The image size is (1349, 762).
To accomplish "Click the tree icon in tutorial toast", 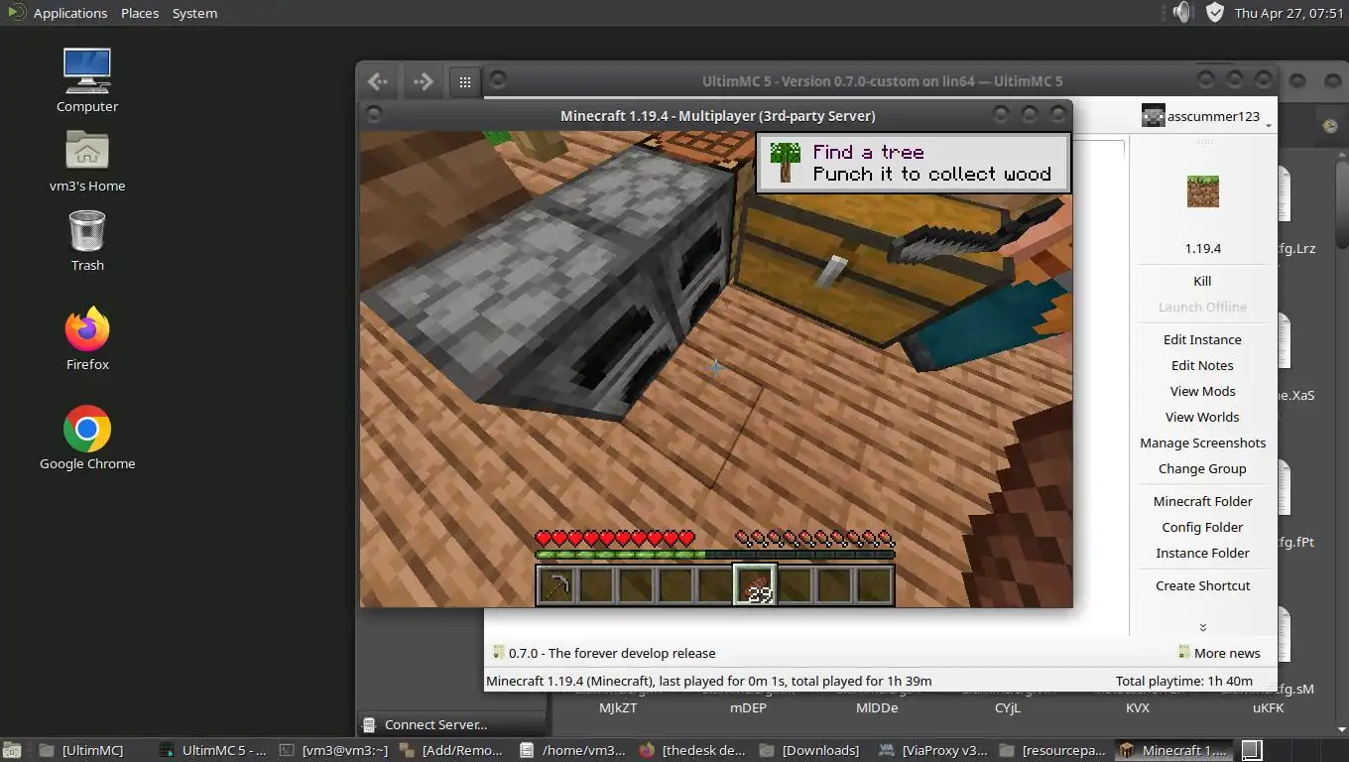I will (785, 162).
